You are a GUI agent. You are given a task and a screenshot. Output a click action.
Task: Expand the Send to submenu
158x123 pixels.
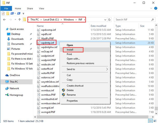(85, 69)
